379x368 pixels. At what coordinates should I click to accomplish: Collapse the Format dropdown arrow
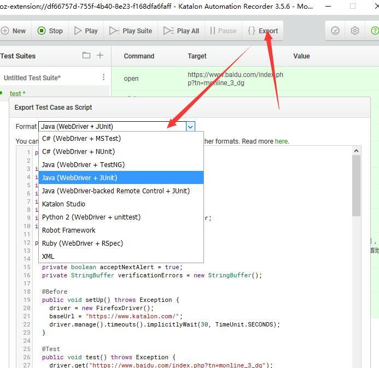click(x=190, y=127)
